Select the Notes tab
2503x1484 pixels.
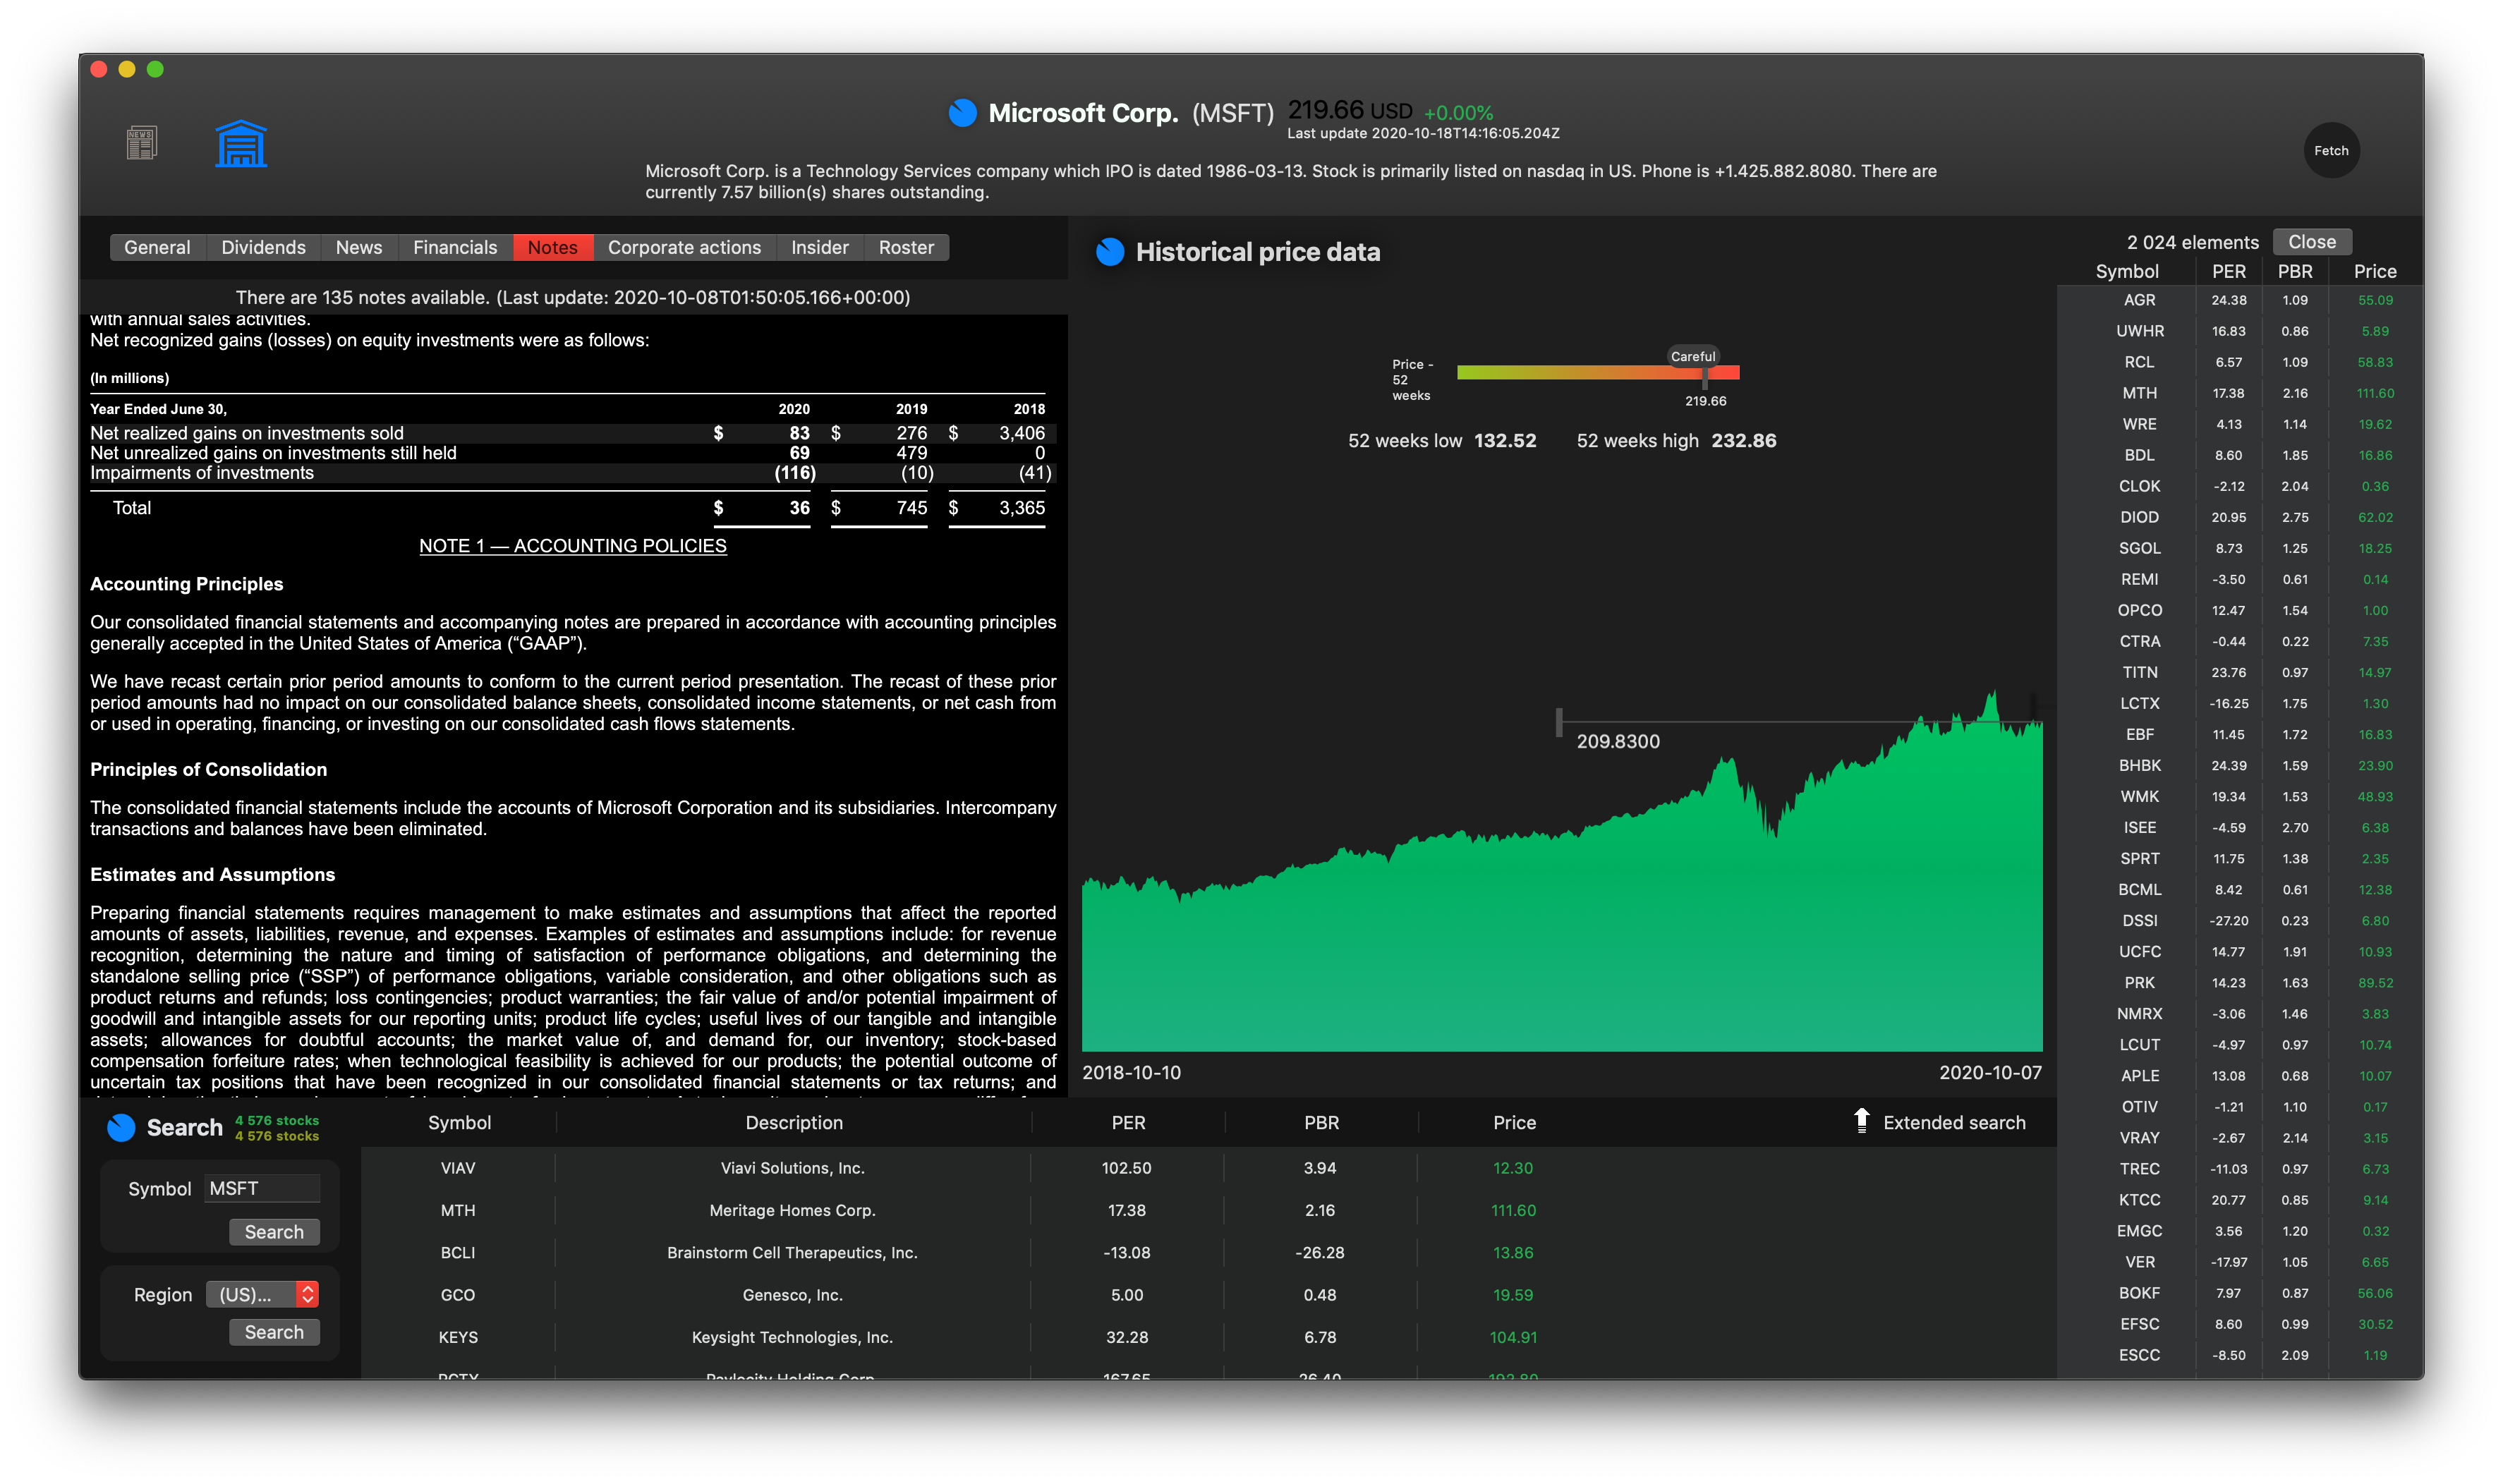point(553,247)
